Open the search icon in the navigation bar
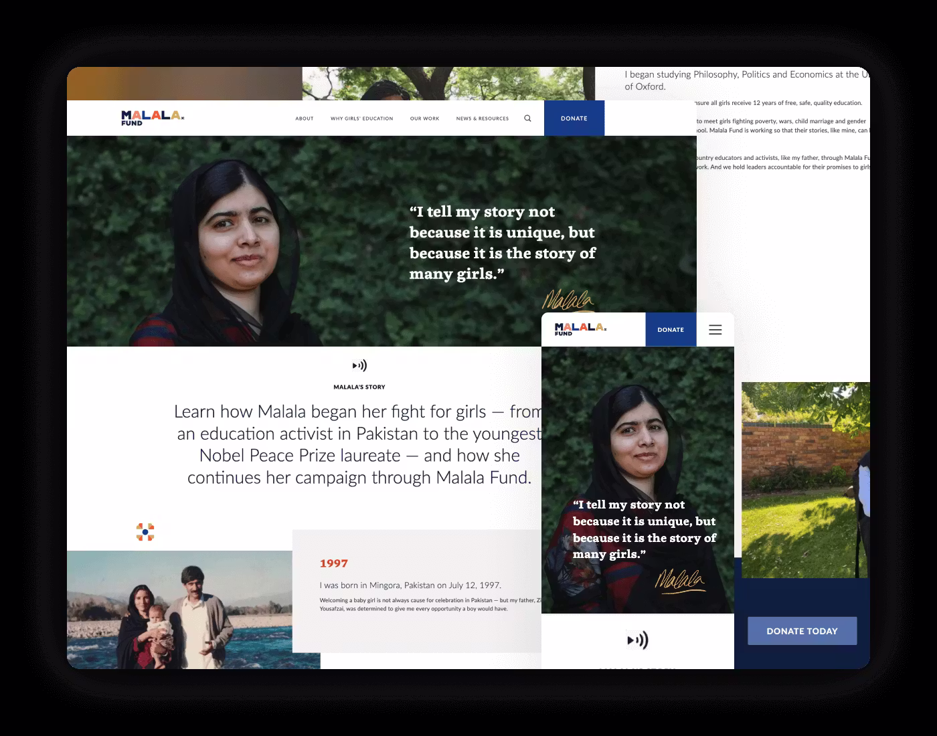The height and width of the screenshot is (736, 937). point(527,118)
